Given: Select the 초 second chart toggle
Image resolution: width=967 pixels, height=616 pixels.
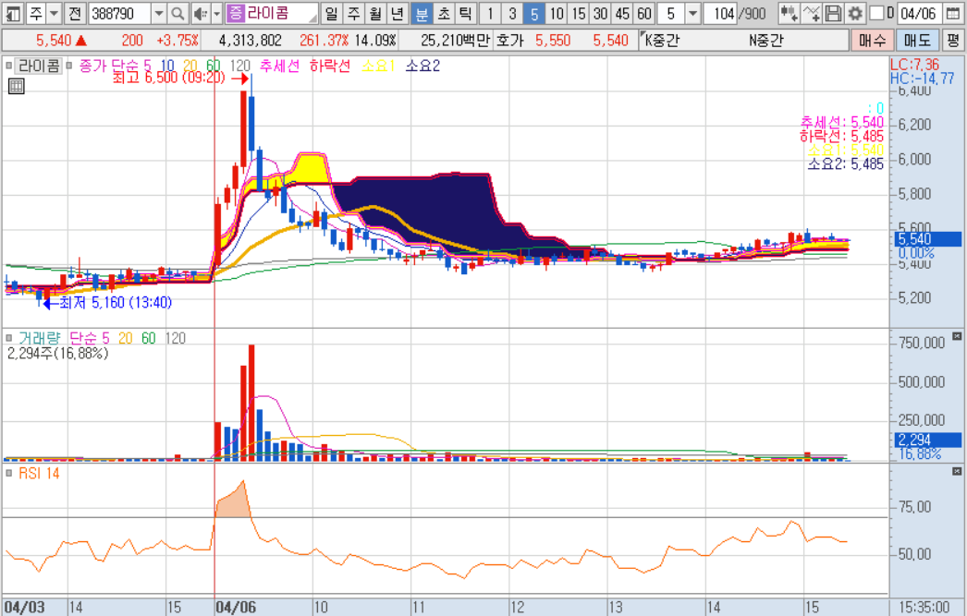Looking at the screenshot, I should click(x=444, y=13).
